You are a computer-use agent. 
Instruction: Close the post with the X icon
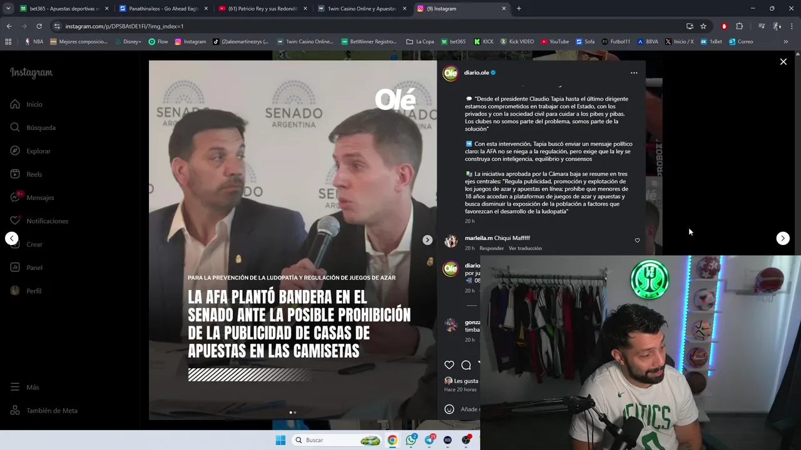pyautogui.click(x=783, y=62)
